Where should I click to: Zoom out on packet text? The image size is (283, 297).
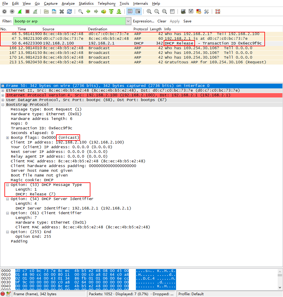click(157, 11)
